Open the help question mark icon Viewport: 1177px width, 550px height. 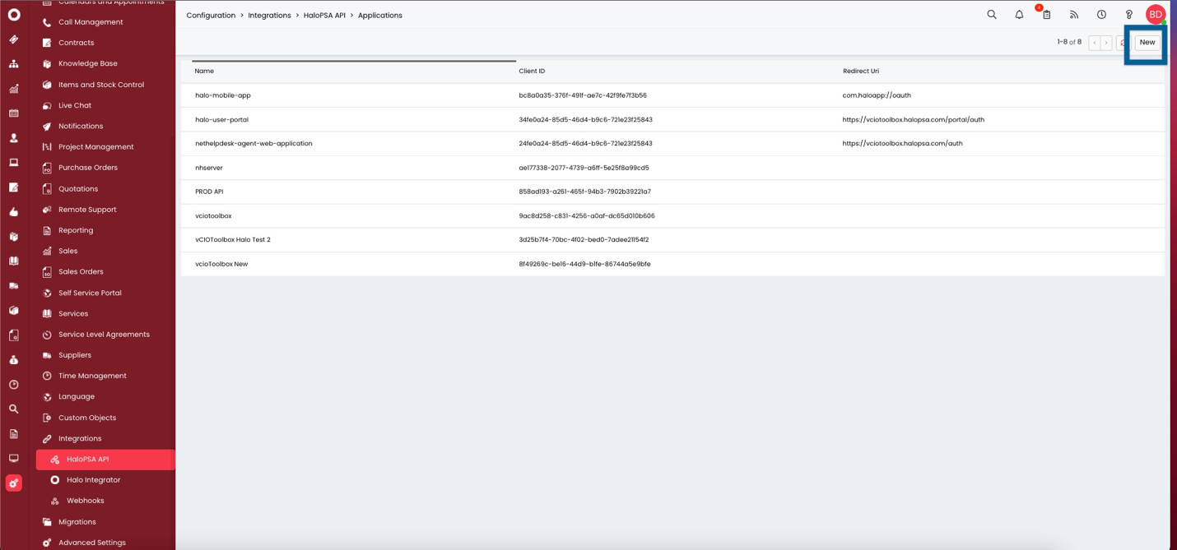[x=1129, y=15]
